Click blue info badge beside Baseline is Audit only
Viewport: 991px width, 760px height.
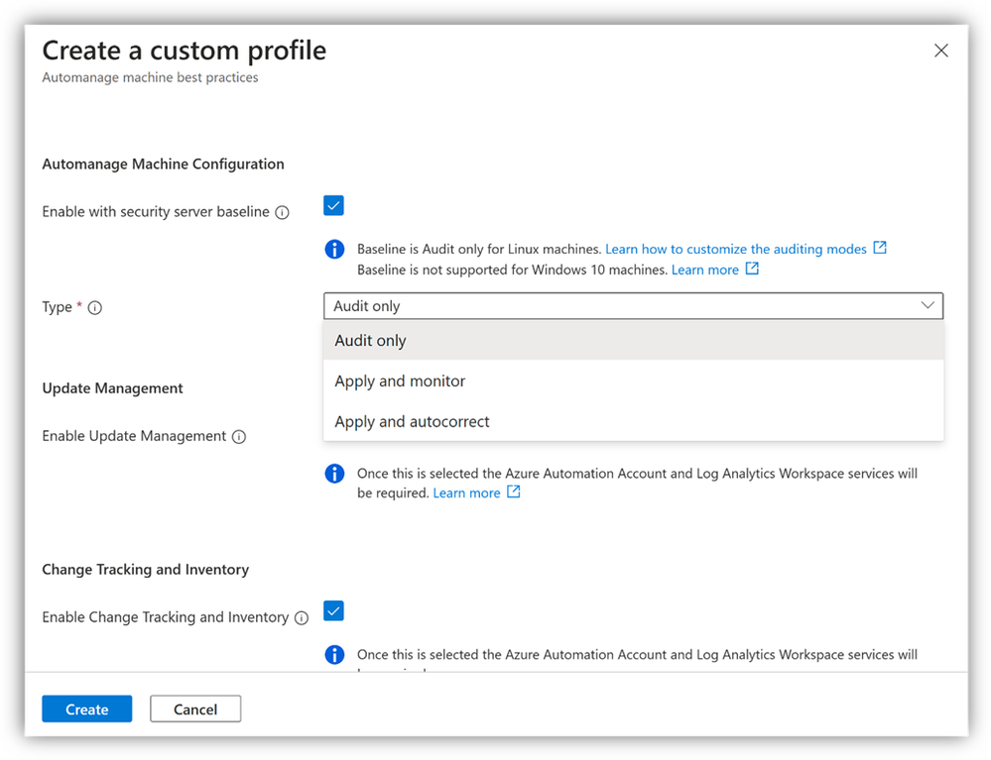coord(334,250)
